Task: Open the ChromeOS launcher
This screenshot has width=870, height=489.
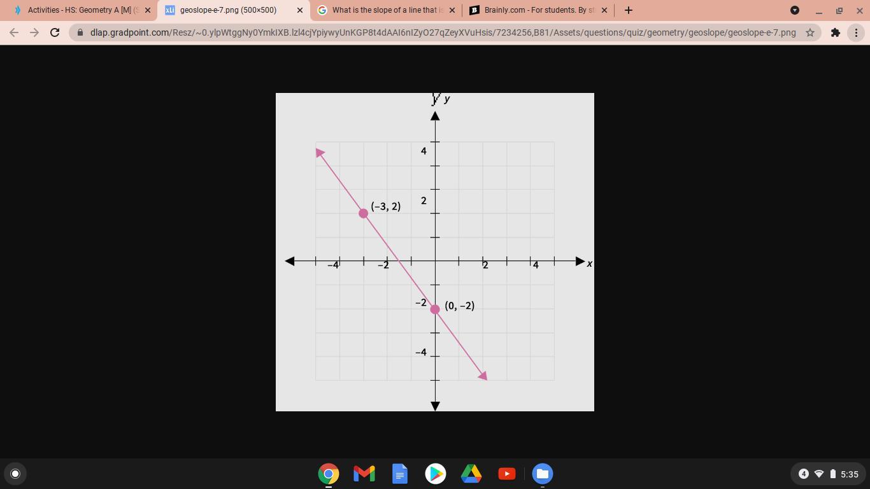Action: pyautogui.click(x=15, y=474)
